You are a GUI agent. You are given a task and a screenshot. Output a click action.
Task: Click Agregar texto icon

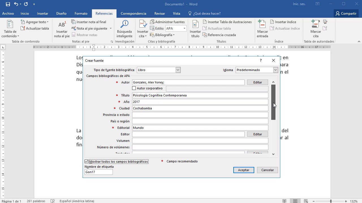[x=23, y=22]
